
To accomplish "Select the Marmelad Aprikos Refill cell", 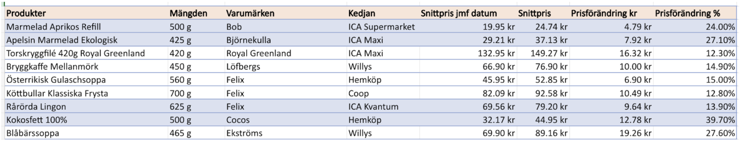I will tap(54, 27).
